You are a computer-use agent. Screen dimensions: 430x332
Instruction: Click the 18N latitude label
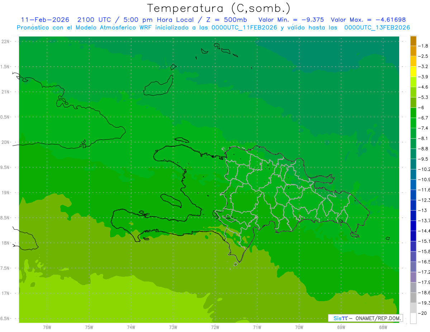(x=6, y=243)
